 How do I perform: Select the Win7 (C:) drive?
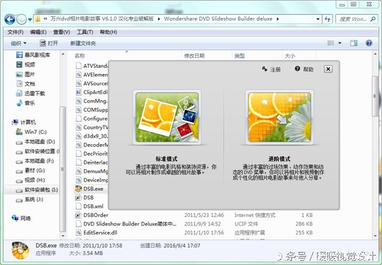pos(31,132)
